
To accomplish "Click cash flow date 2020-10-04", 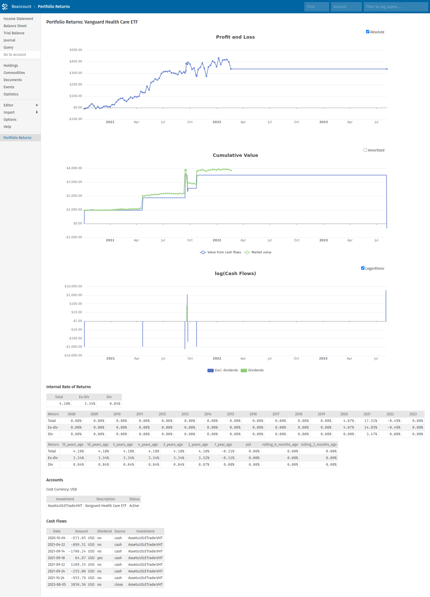I will click(57, 538).
